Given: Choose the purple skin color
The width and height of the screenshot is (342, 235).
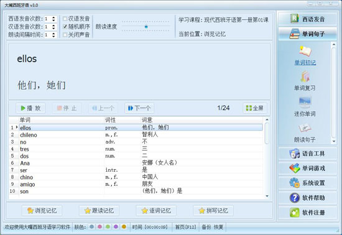Looking at the screenshot, I should click(x=116, y=227).
